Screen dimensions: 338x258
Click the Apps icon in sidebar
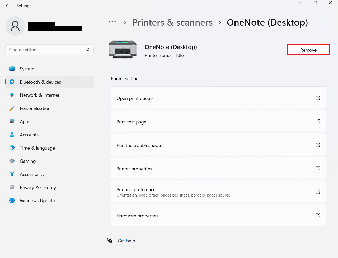pyautogui.click(x=12, y=122)
